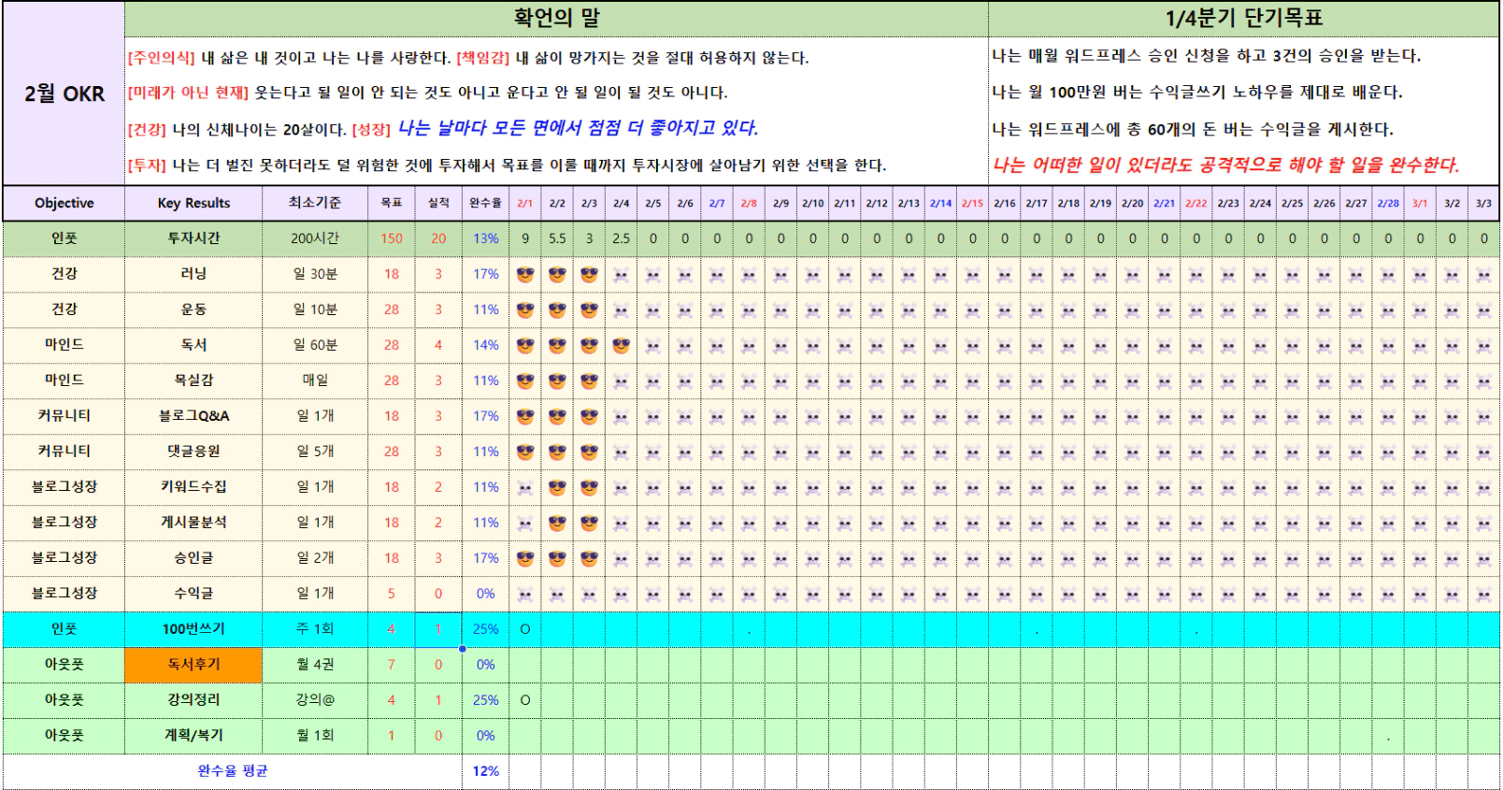
Task: Select the 독서 skull emoji under 2/5
Action: pos(653,346)
